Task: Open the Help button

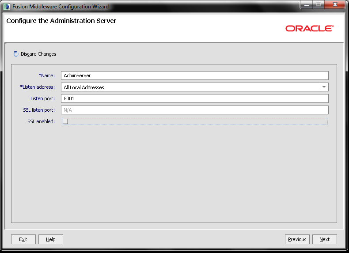Action: (51, 239)
